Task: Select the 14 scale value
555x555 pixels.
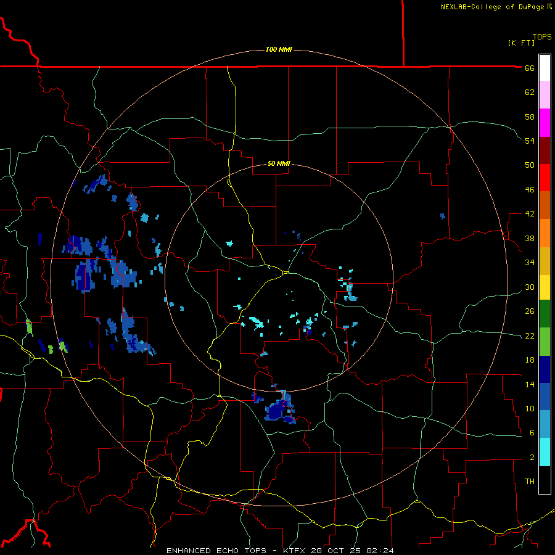Action: pyautogui.click(x=530, y=384)
